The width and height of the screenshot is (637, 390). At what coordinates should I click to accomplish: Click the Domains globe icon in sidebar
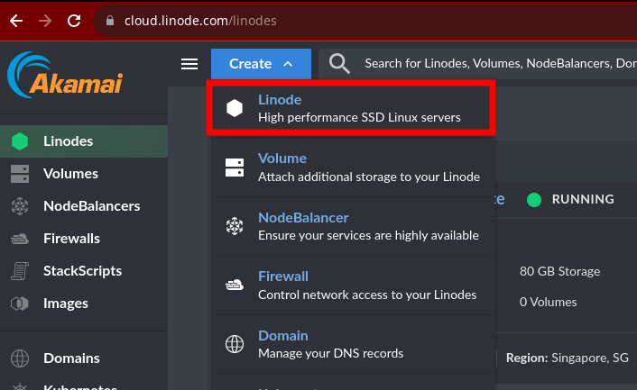point(20,358)
